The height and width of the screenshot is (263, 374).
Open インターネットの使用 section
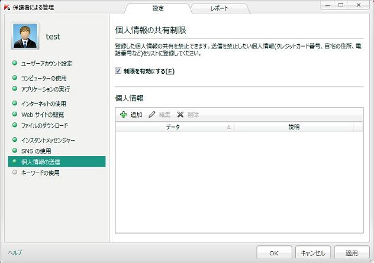coord(44,103)
